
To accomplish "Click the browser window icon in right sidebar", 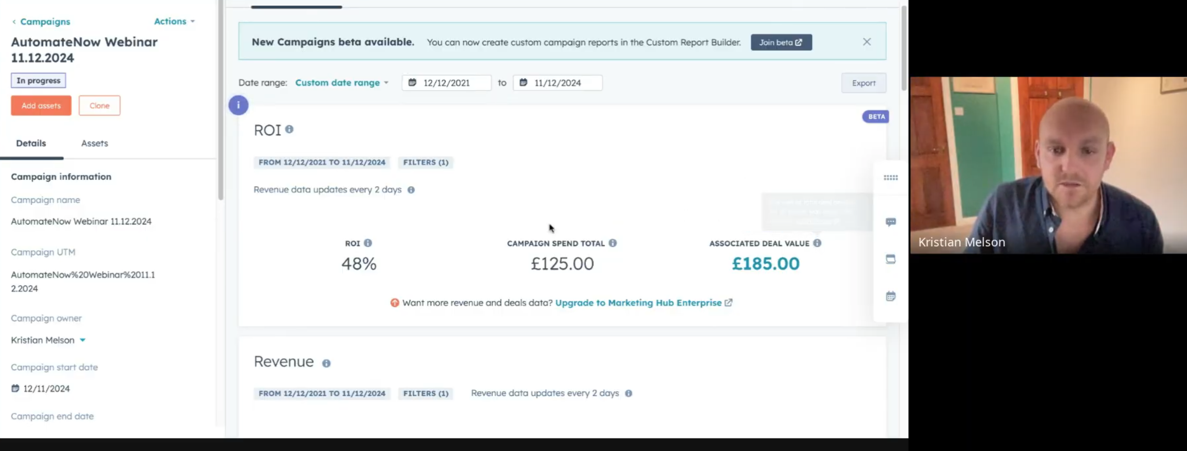I will pyautogui.click(x=890, y=259).
